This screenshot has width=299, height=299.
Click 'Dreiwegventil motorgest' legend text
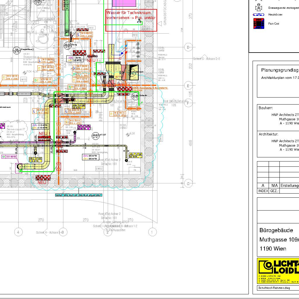[x=284, y=8]
